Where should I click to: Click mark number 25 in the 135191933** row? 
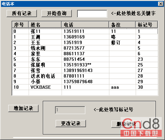[140, 65]
